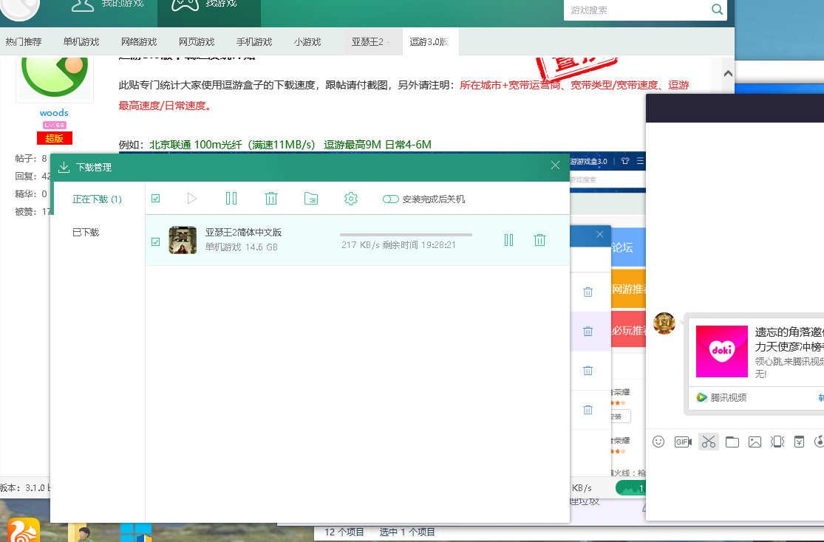The width and height of the screenshot is (824, 542).
Task: Click inside the 游戏搜索 search field
Action: click(x=638, y=10)
